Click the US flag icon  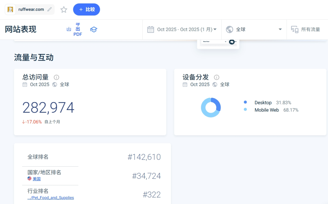coord(29,179)
